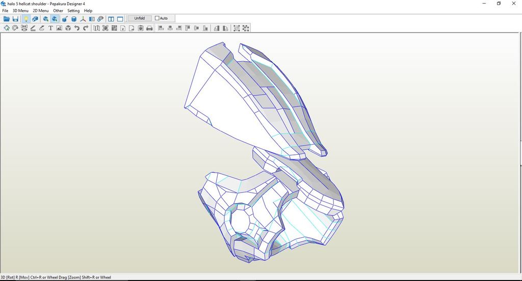Toggle the light bulb lighting icon

pyautogui.click(x=26, y=19)
